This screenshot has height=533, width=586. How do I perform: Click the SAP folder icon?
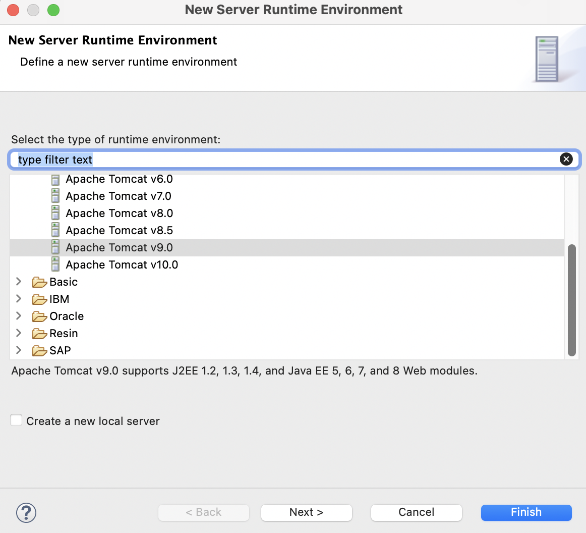pos(39,351)
